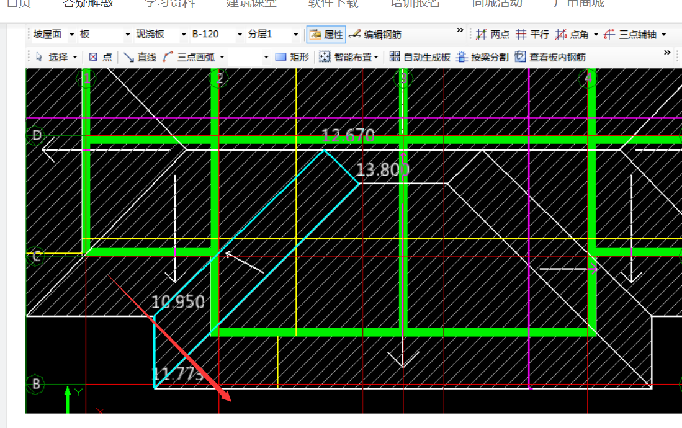This screenshot has width=682, height=428.
Task: Open the B-120 slab name dropdown
Action: [239, 34]
